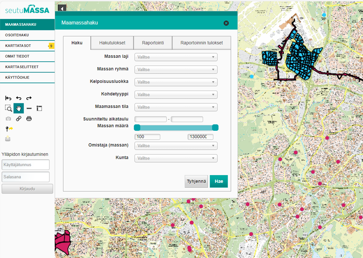
Task: Open the Massan laji dropdown
Action: pyautogui.click(x=175, y=57)
